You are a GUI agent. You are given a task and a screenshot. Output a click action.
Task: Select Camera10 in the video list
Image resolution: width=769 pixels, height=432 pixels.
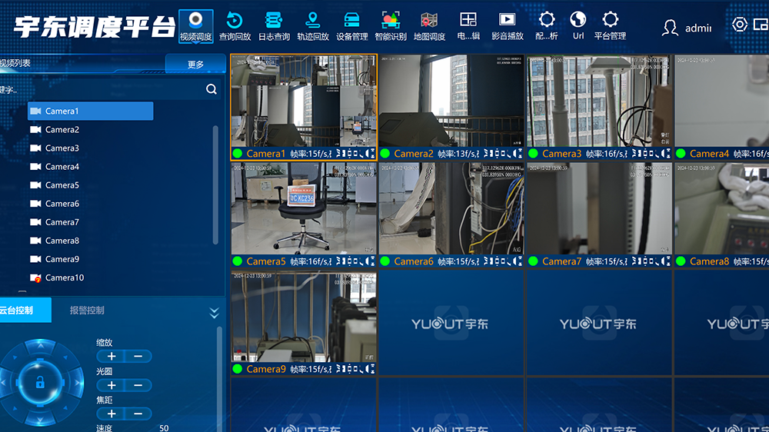coord(64,277)
